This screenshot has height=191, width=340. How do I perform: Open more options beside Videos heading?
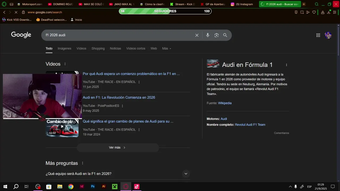point(65,64)
